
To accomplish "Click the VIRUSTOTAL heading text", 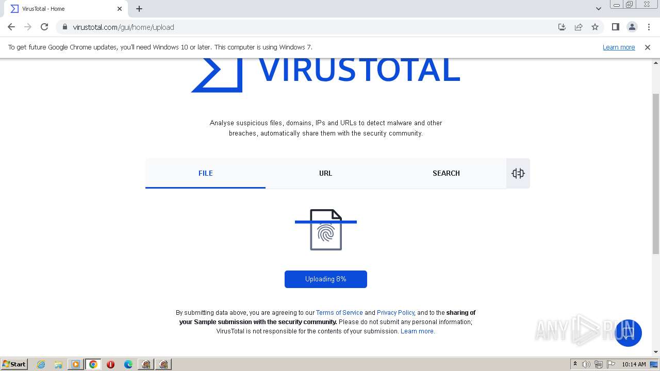I will click(359, 71).
